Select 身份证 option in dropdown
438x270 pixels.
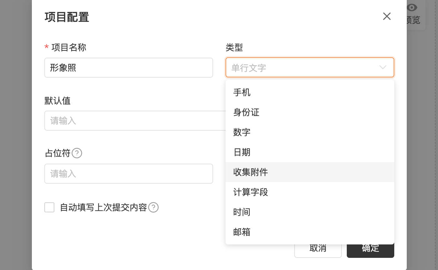(310, 112)
